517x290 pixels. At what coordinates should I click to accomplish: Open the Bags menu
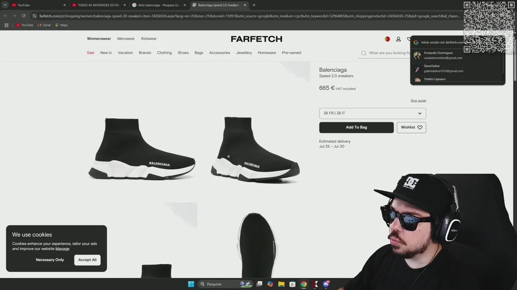point(199,53)
